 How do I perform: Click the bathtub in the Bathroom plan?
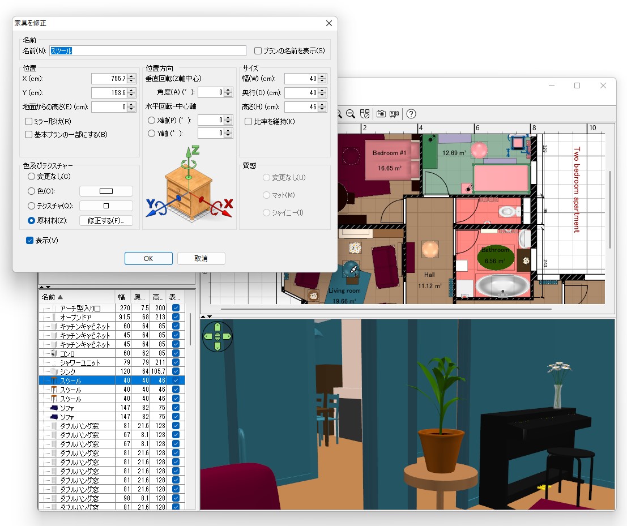(x=502, y=286)
